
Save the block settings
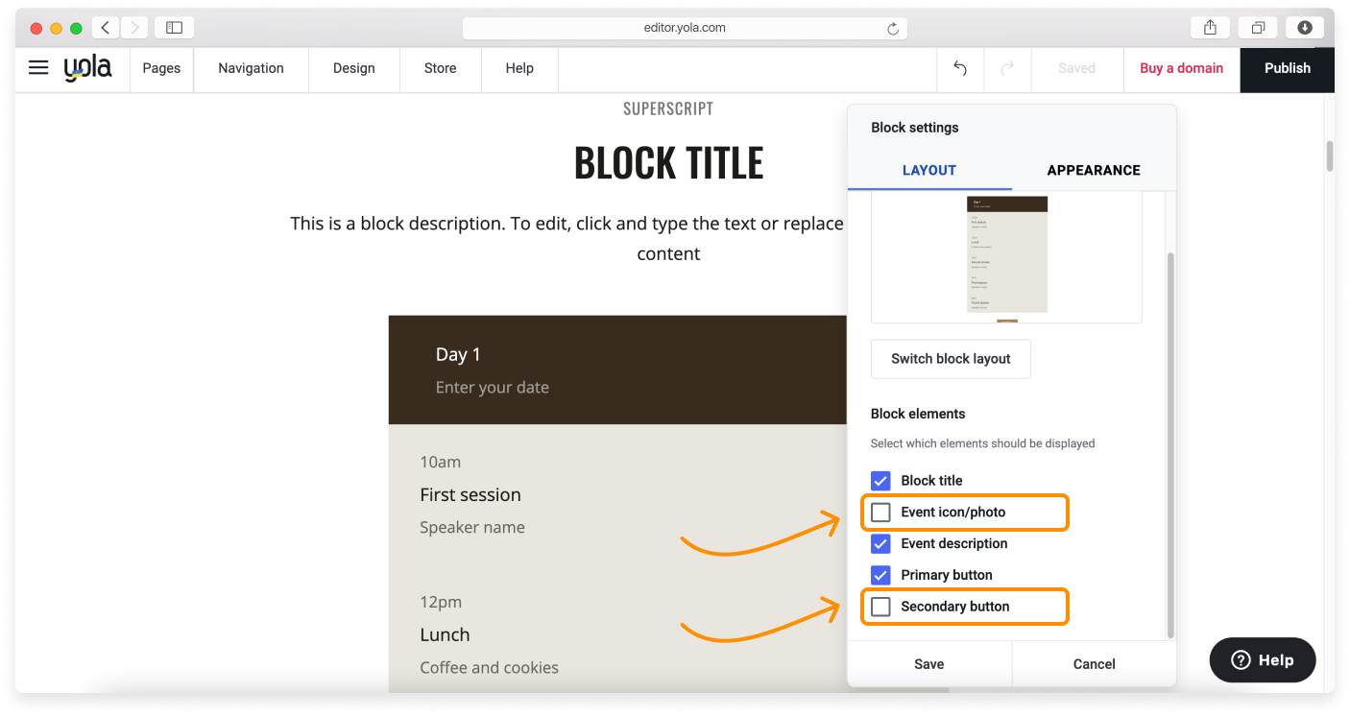[928, 663]
